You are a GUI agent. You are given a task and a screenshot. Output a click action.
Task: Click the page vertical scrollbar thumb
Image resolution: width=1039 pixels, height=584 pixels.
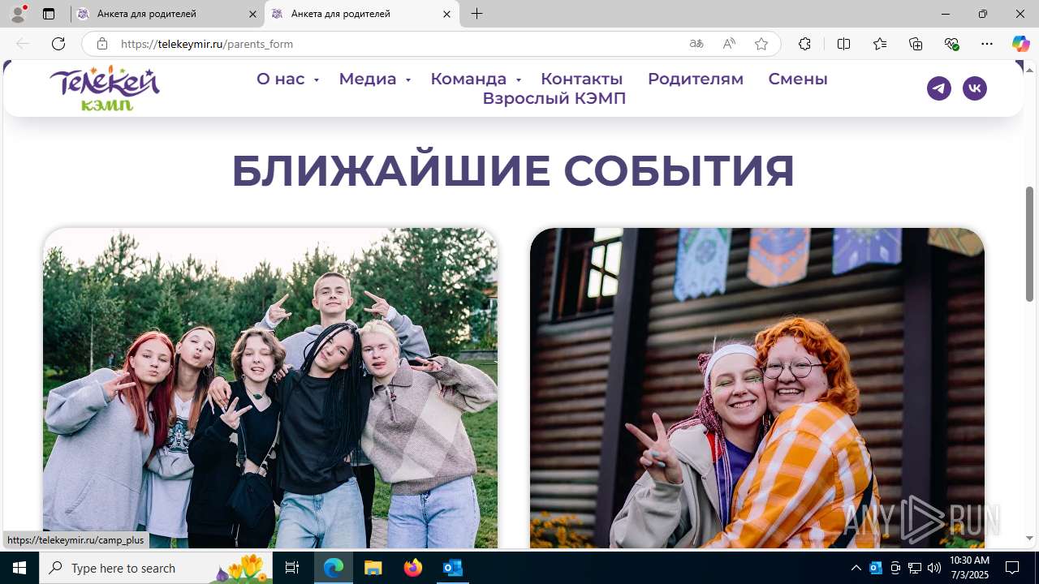(1030, 243)
